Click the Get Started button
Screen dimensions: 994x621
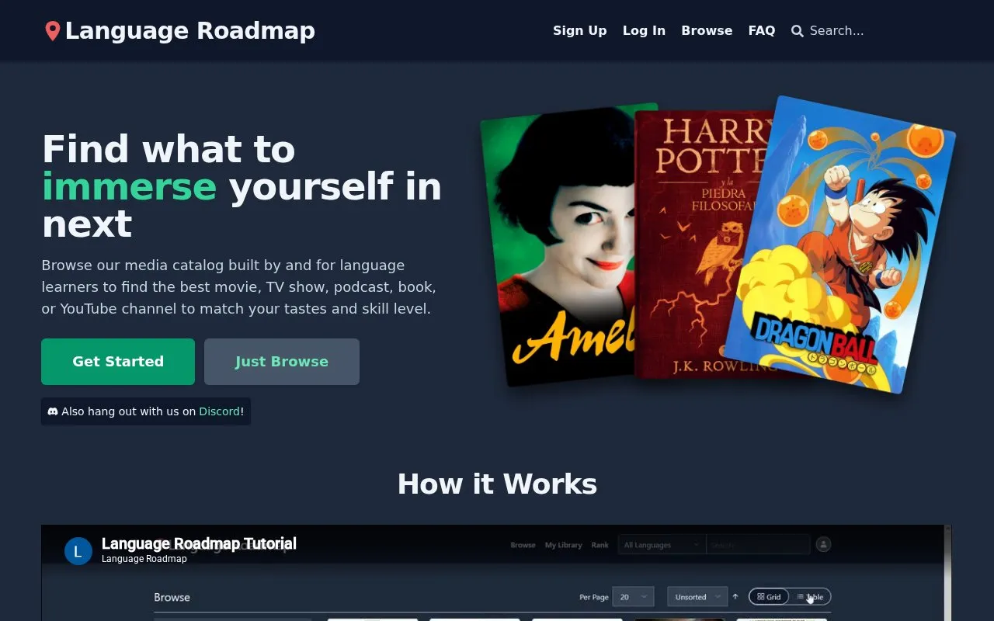[118, 362]
